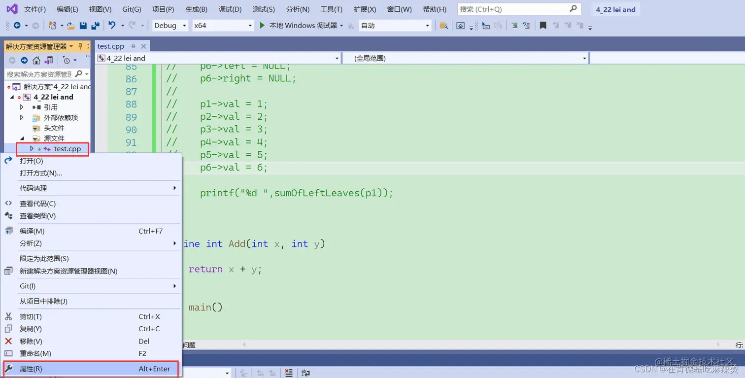Choose 重命名(M) in context menu
745x378 pixels.
click(x=92, y=353)
